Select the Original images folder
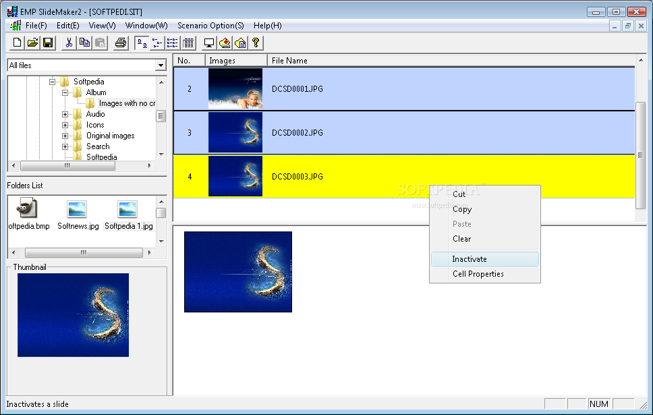 (111, 136)
